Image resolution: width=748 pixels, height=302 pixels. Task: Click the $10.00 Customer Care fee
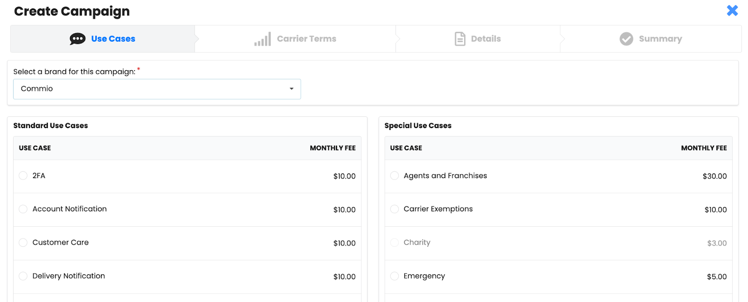coord(345,243)
